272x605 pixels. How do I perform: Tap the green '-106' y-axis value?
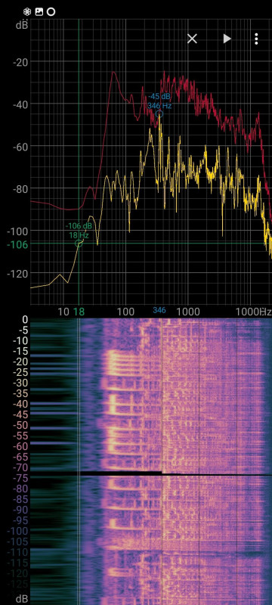coord(17,244)
